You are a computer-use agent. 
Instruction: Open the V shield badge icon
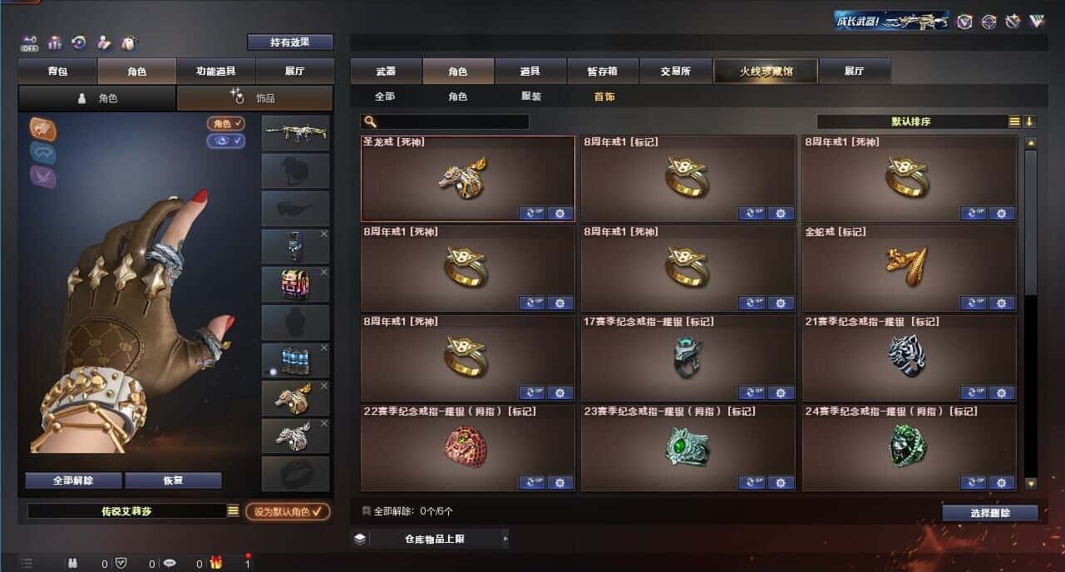coord(965,22)
